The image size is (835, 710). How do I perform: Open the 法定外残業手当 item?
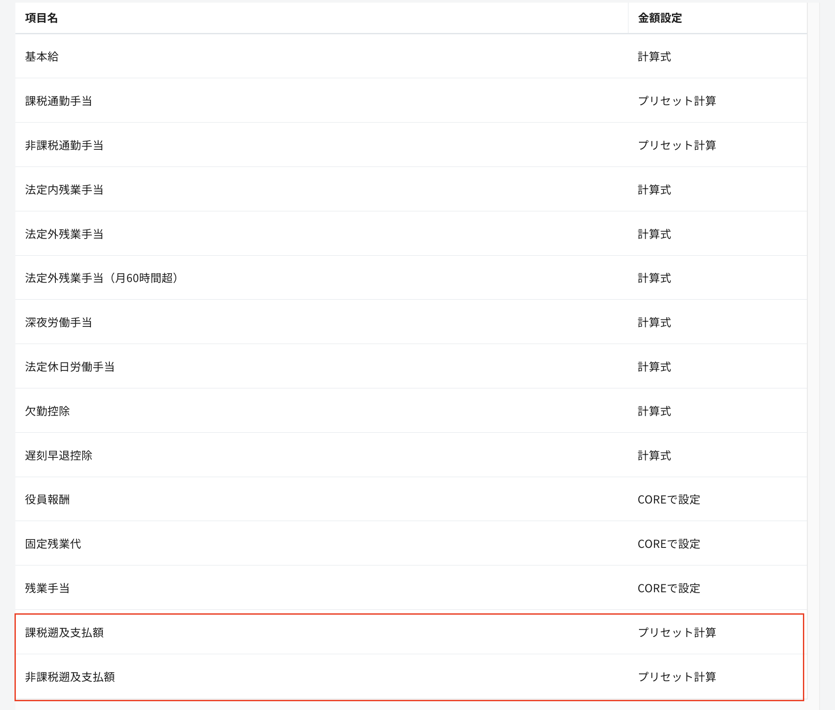coord(64,234)
